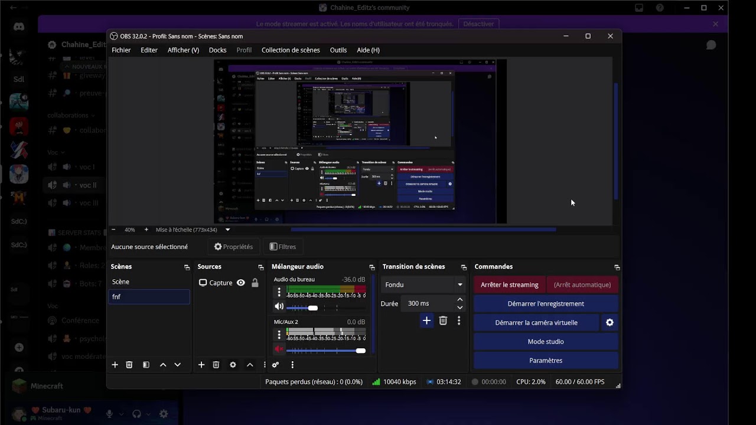Toggle the lock on Capture source
This screenshot has height=425, width=756.
(255, 283)
